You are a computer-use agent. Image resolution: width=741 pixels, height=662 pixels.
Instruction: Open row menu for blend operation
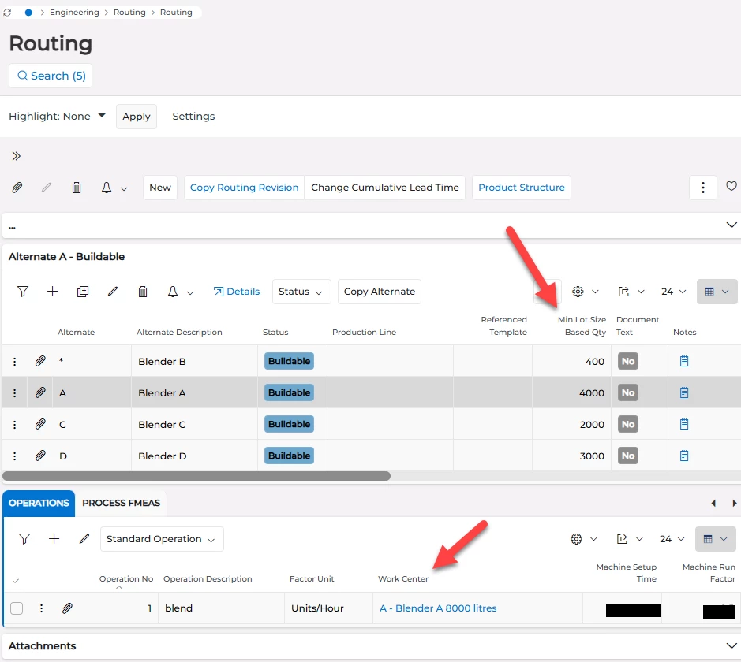coord(42,608)
